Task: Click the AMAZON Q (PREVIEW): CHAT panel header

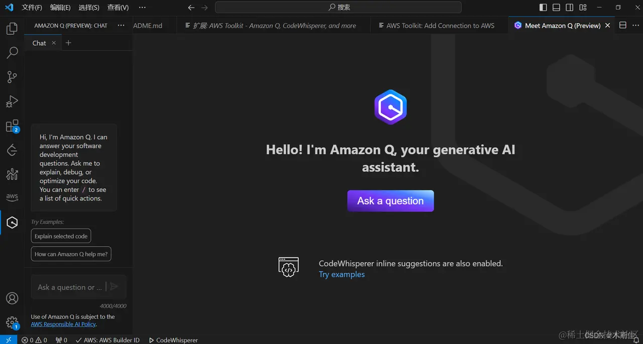Action: click(x=71, y=26)
